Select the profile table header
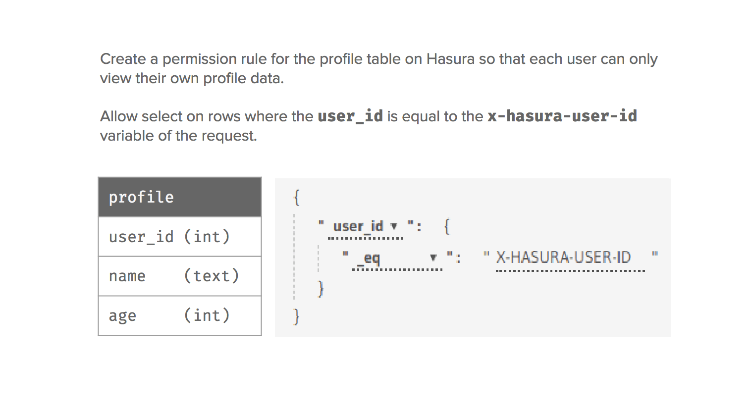The image size is (753, 414). pos(180,197)
